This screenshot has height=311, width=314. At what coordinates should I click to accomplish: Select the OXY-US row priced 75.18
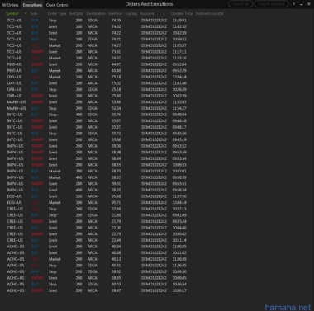tap(97, 77)
